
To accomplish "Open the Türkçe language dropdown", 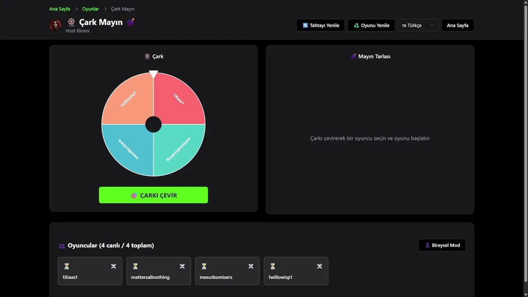I will (x=418, y=25).
